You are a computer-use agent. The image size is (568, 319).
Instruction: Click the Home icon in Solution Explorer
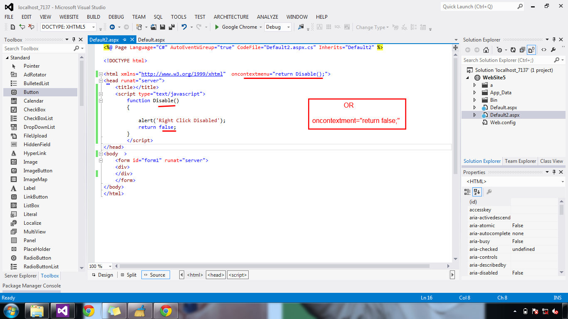coord(486,50)
